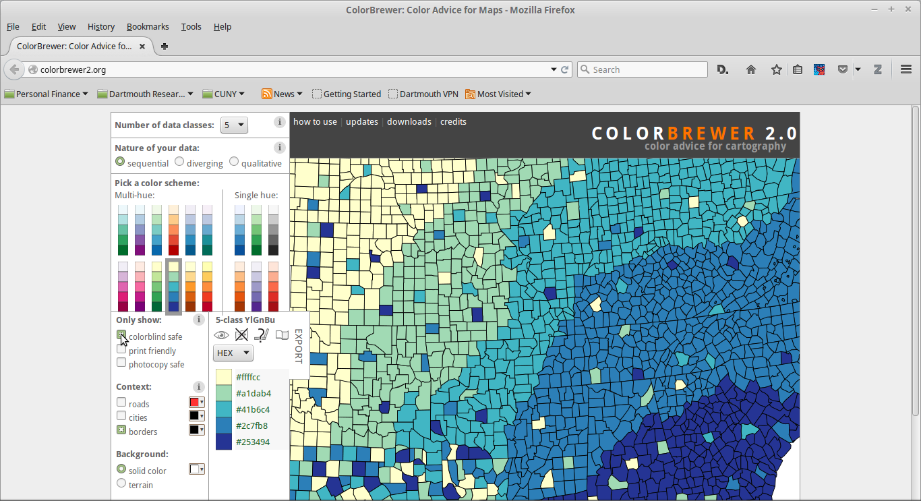
Task: Choose the single hue Purples scheme
Action: (256, 287)
